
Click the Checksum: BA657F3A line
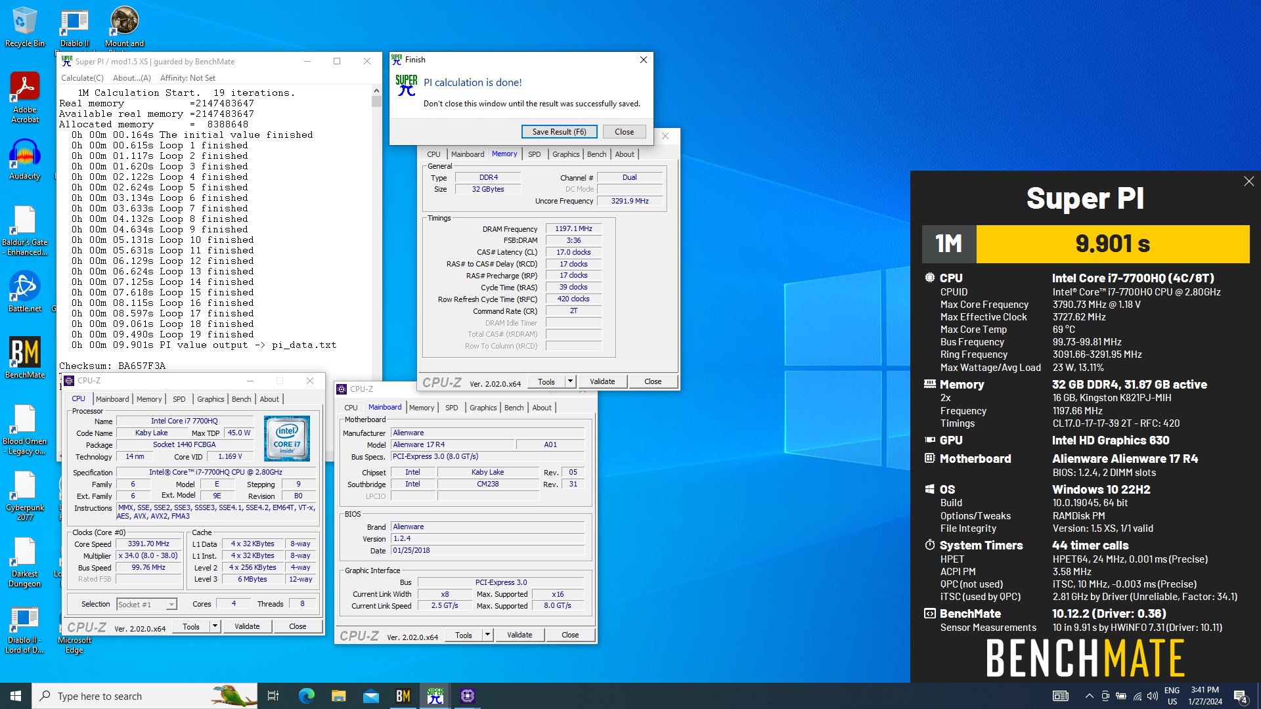pos(112,366)
